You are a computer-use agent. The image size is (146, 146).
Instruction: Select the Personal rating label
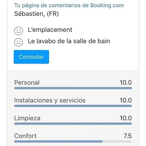tap(27, 83)
